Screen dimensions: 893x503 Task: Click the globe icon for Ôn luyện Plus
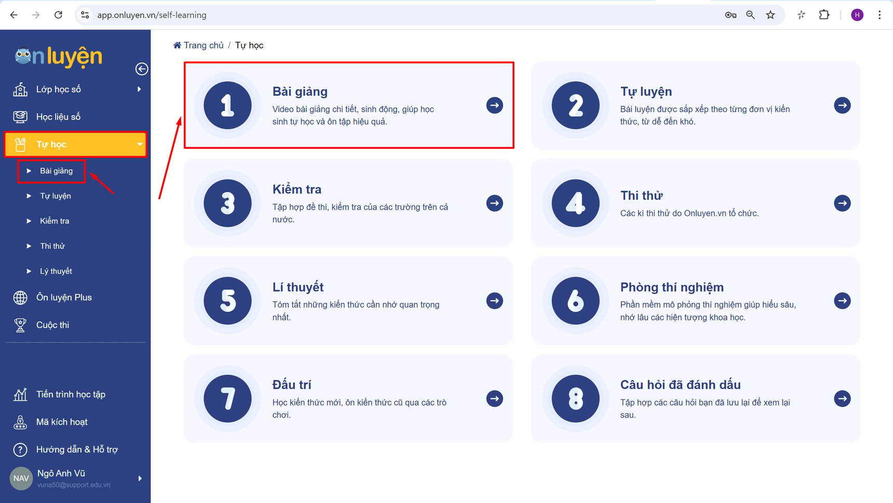20,297
